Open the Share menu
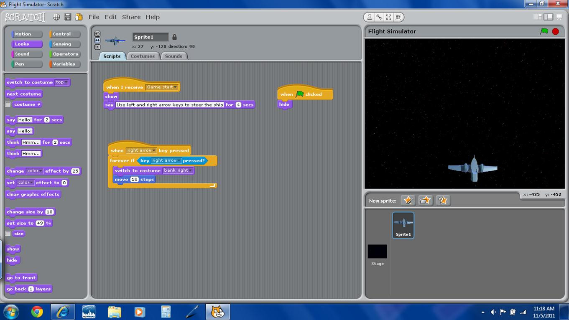Image resolution: width=569 pixels, height=320 pixels. click(131, 17)
